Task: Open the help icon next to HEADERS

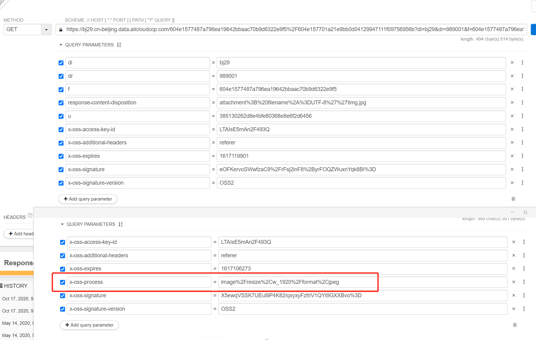Action: pos(30,215)
